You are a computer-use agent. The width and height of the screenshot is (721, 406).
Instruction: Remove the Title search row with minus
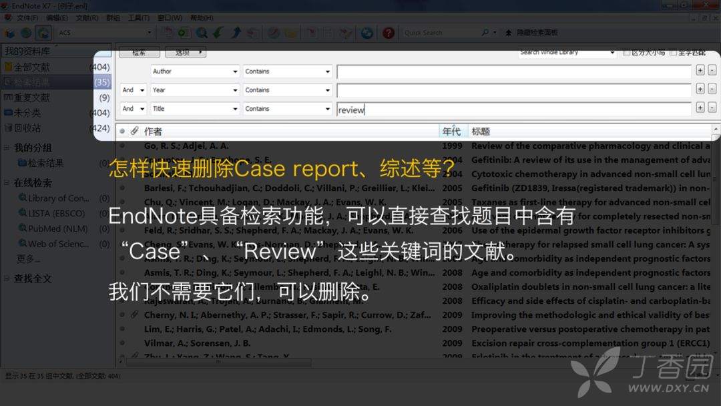click(712, 108)
